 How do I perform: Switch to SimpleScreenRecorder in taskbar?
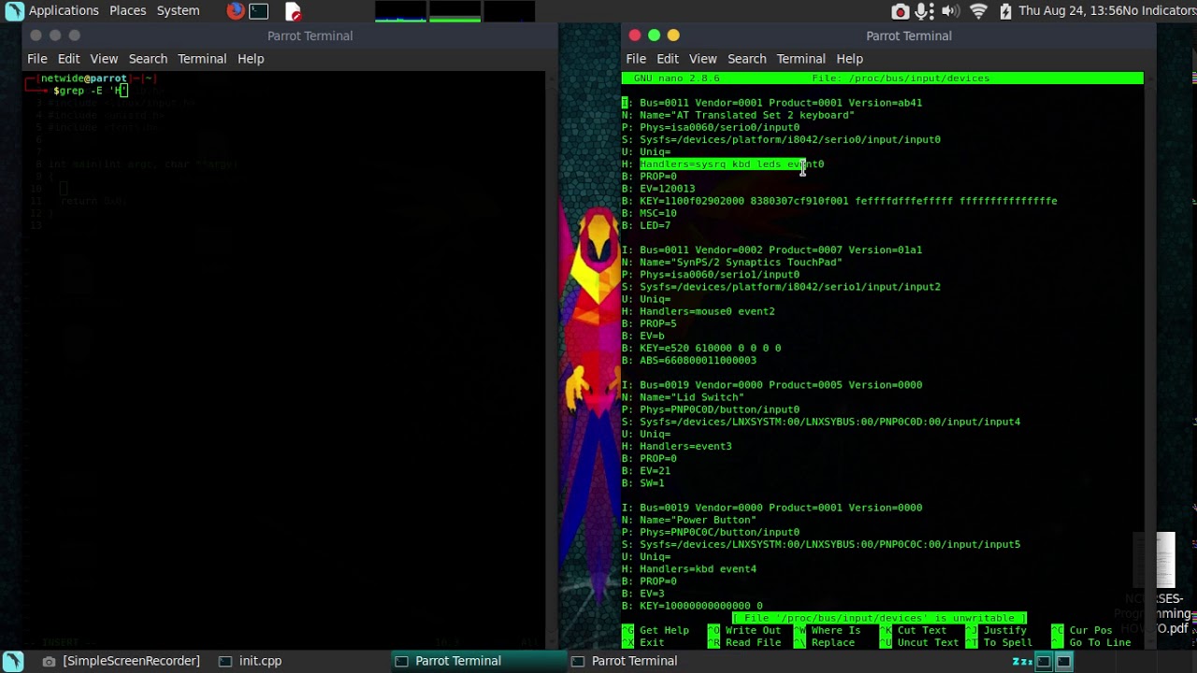pos(122,661)
